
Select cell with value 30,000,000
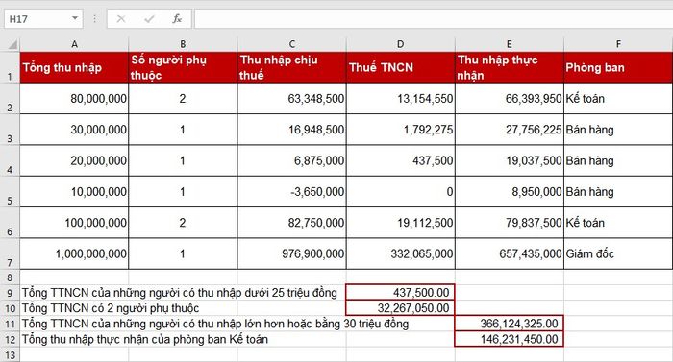74,130
